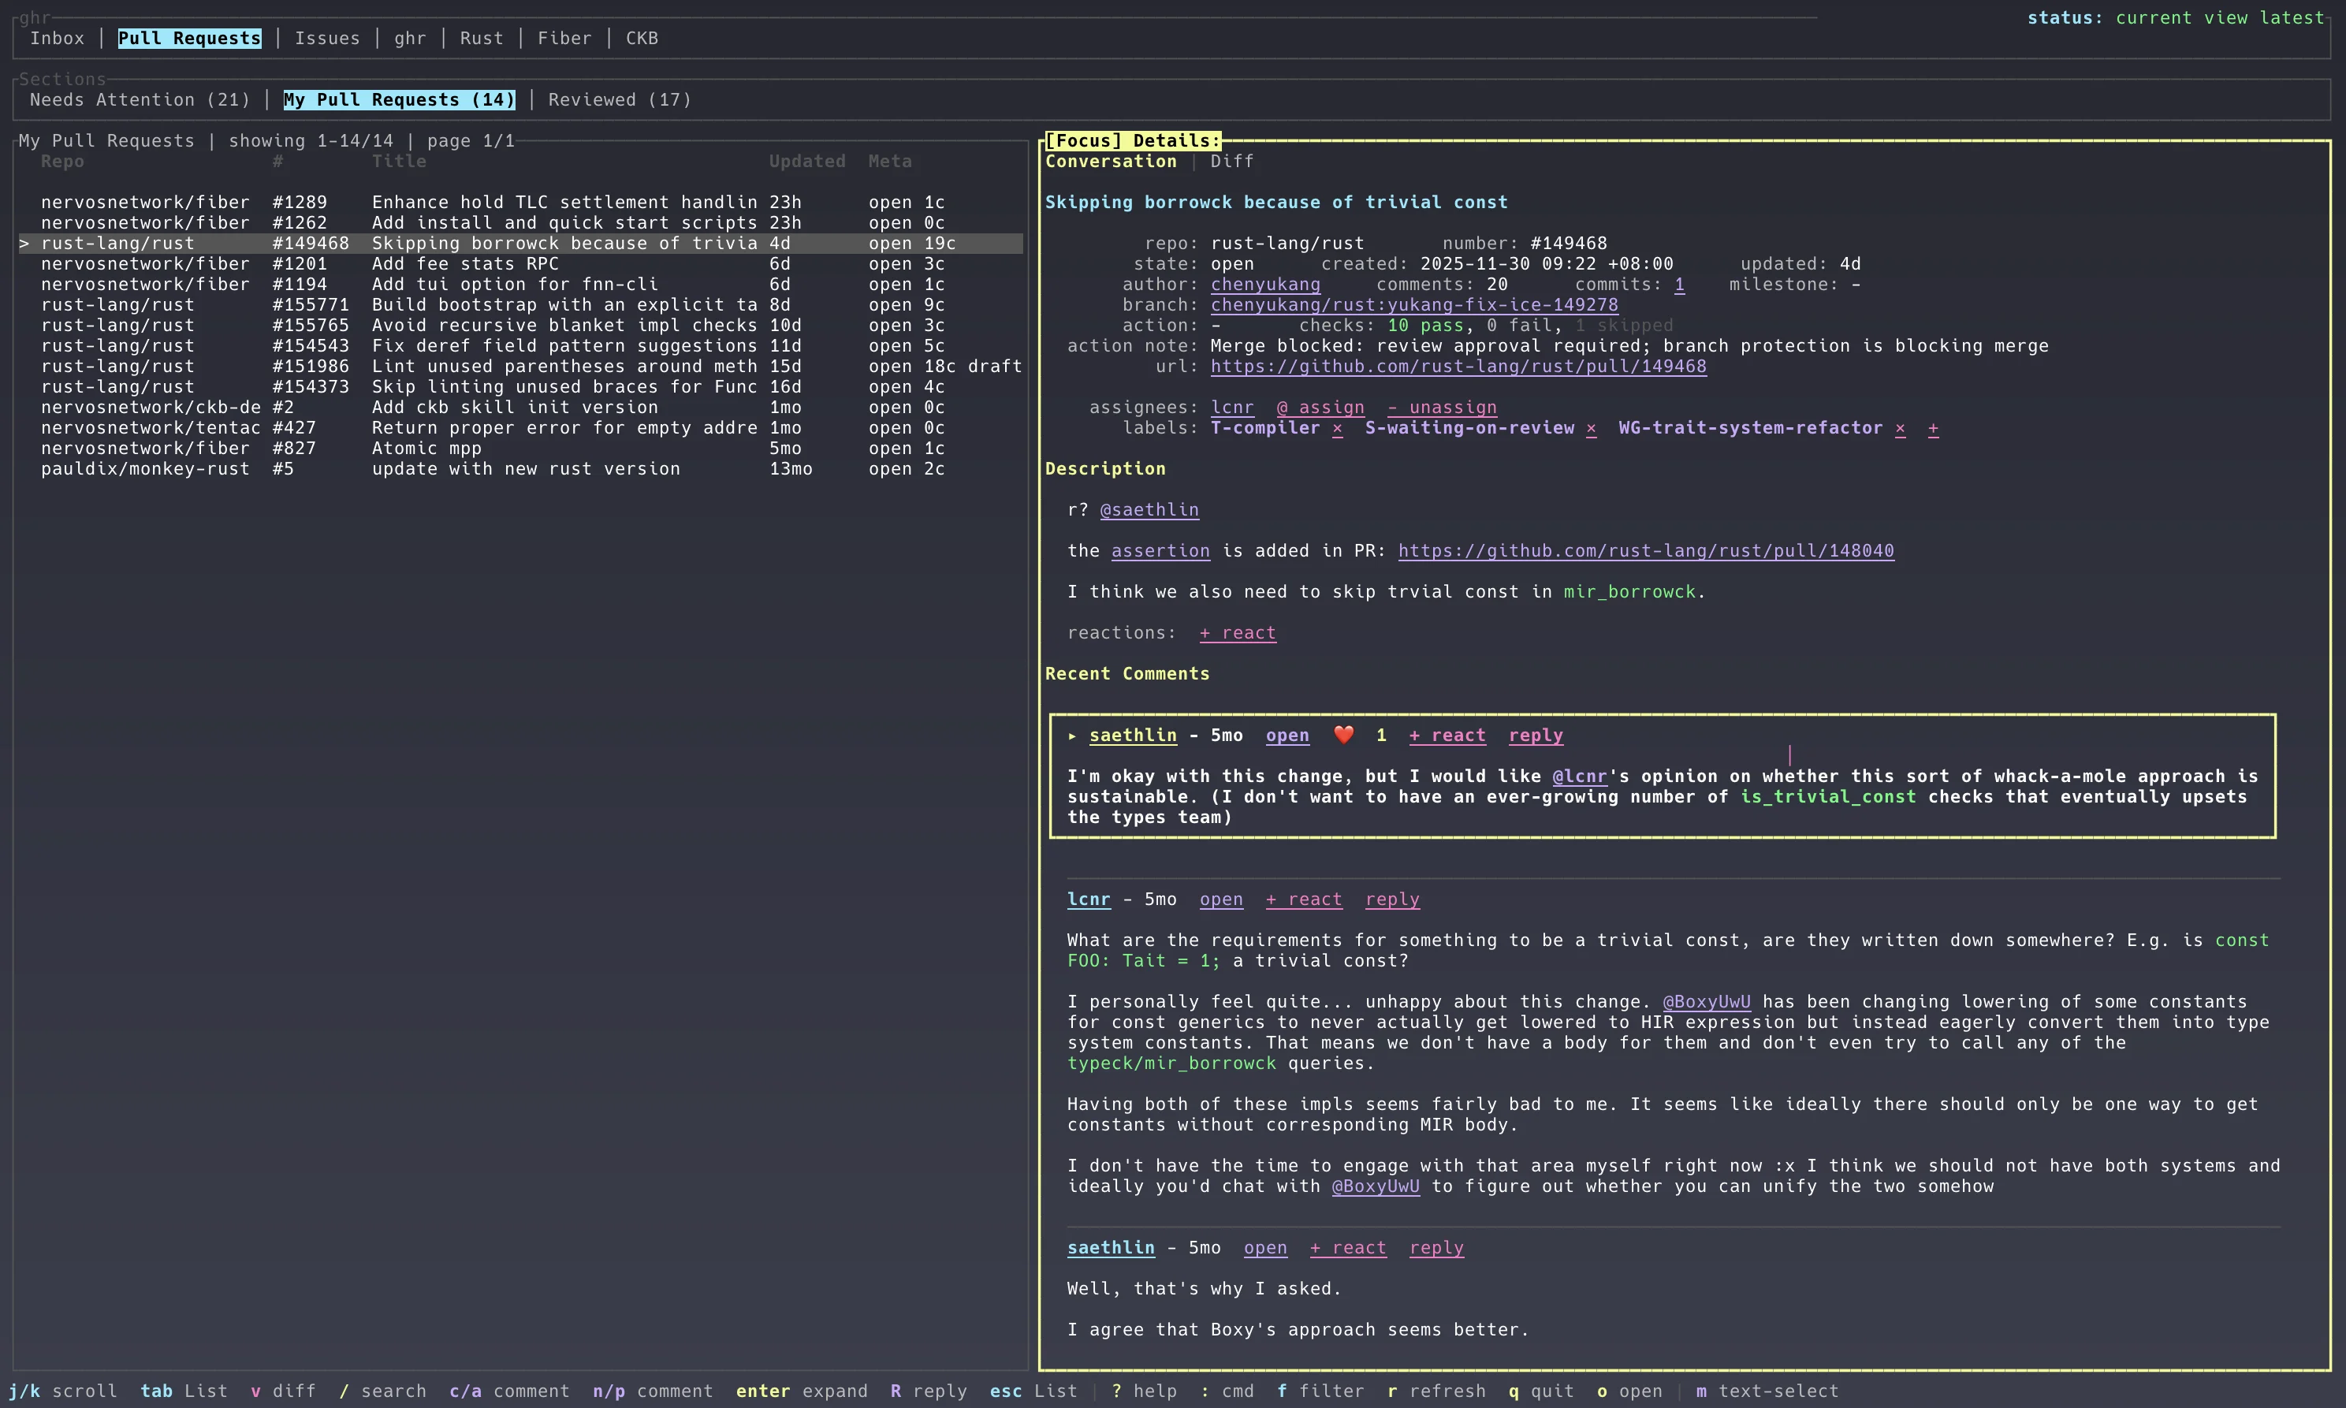Select PR #5 update with new rust version
Viewport: 2346px width, 1408px height.
[521, 469]
